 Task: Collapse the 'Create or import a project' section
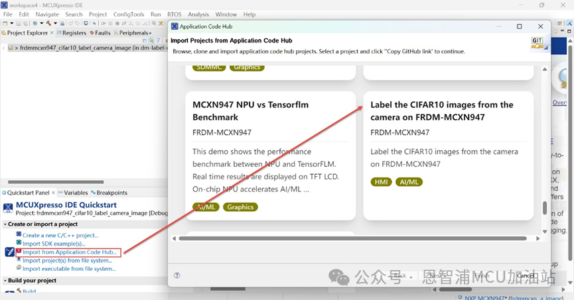pos(5,224)
